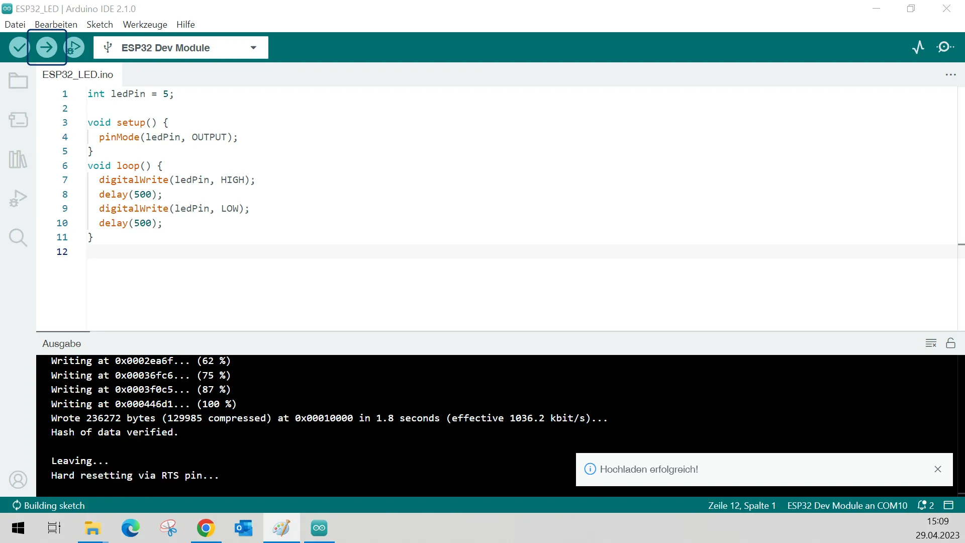Open the Bearbeiten menu
This screenshot has width=965, height=543.
click(x=56, y=25)
